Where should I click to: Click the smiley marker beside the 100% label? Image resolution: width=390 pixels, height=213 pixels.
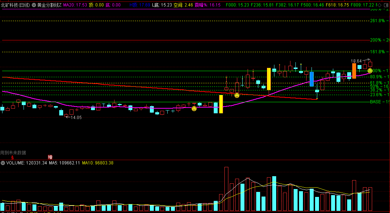tap(370, 71)
